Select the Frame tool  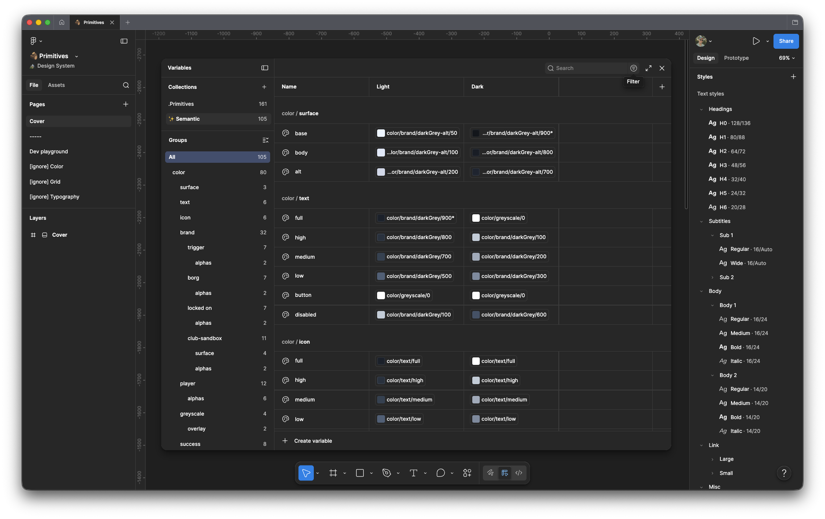click(x=333, y=473)
